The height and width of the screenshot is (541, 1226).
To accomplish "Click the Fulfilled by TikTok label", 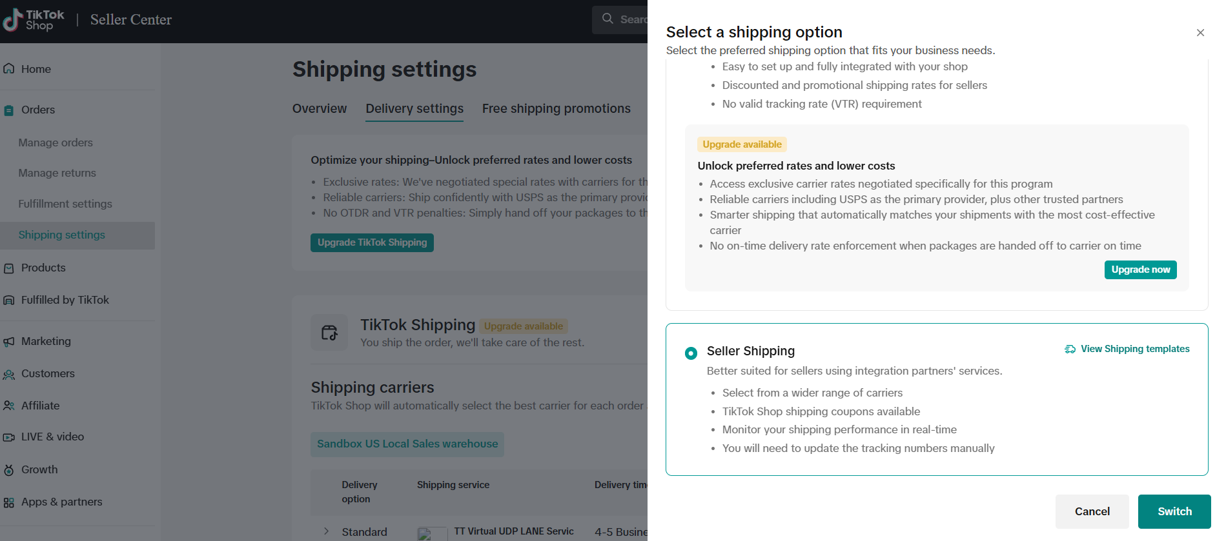I will (x=65, y=300).
